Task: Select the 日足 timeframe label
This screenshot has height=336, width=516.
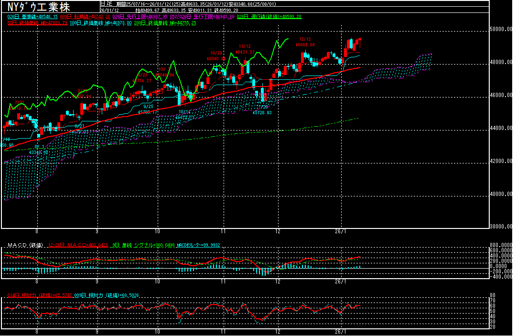Action: tap(106, 3)
